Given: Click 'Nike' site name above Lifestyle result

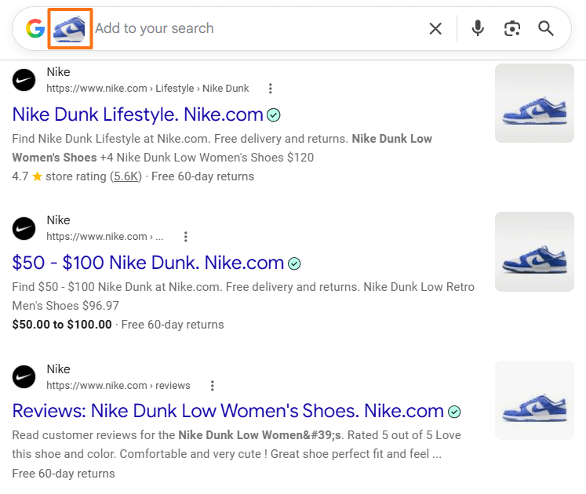Looking at the screenshot, I should coord(58,72).
